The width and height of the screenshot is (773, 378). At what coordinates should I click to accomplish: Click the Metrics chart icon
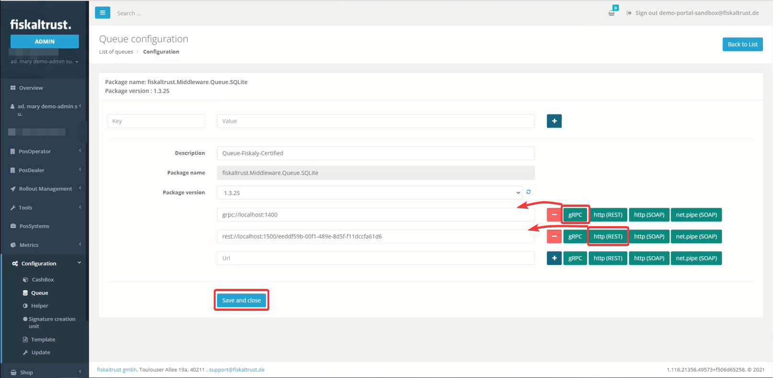[13, 245]
